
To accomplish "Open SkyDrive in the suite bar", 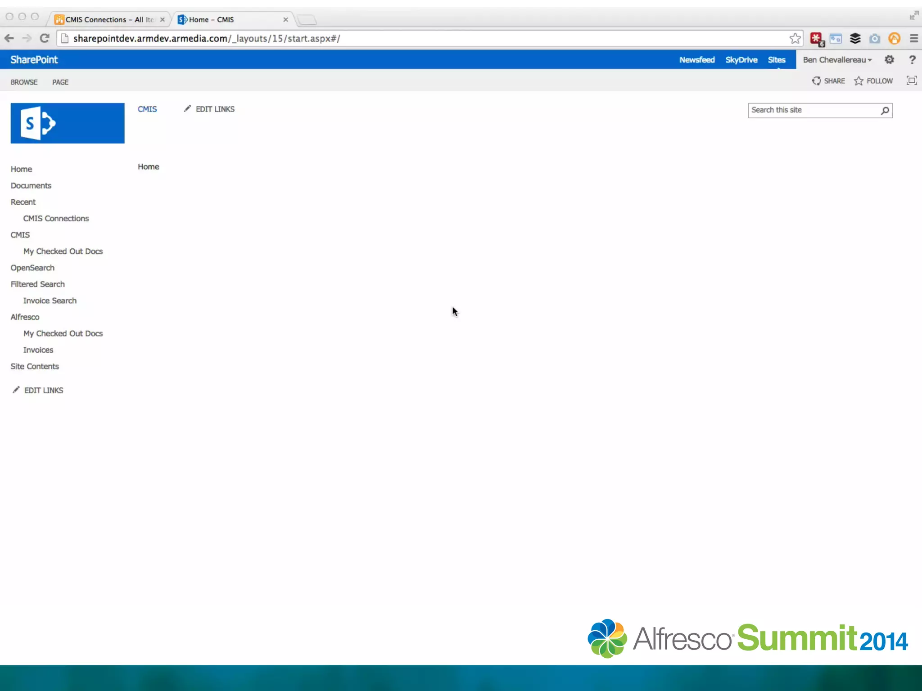I will pos(741,60).
